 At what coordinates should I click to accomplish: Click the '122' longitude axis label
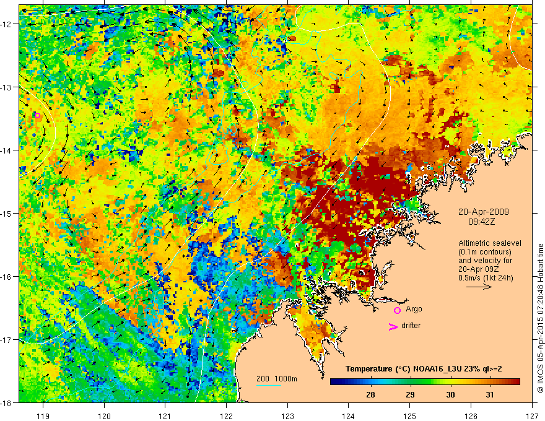[x=226, y=416]
